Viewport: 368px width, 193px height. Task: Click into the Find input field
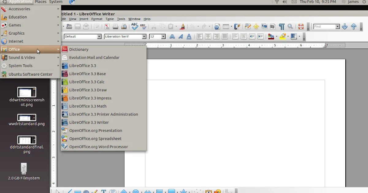(x=324, y=27)
